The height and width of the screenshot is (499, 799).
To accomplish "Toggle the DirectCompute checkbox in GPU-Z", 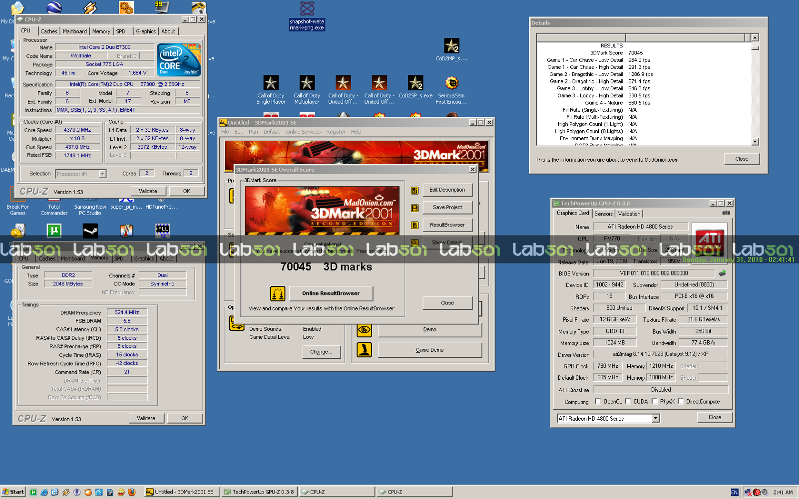I will pos(681,401).
